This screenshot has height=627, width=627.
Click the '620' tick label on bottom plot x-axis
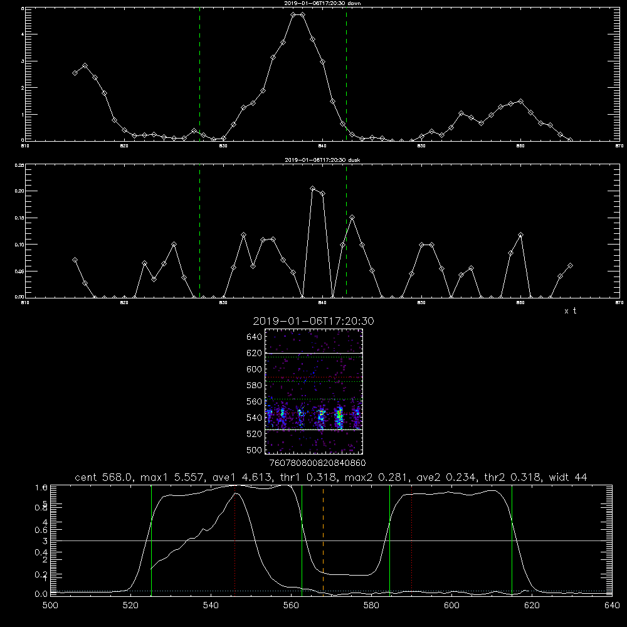(x=532, y=606)
